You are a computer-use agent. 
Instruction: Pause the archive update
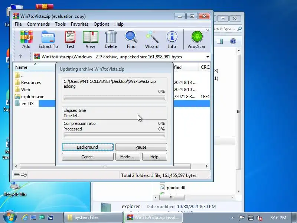[141, 147]
